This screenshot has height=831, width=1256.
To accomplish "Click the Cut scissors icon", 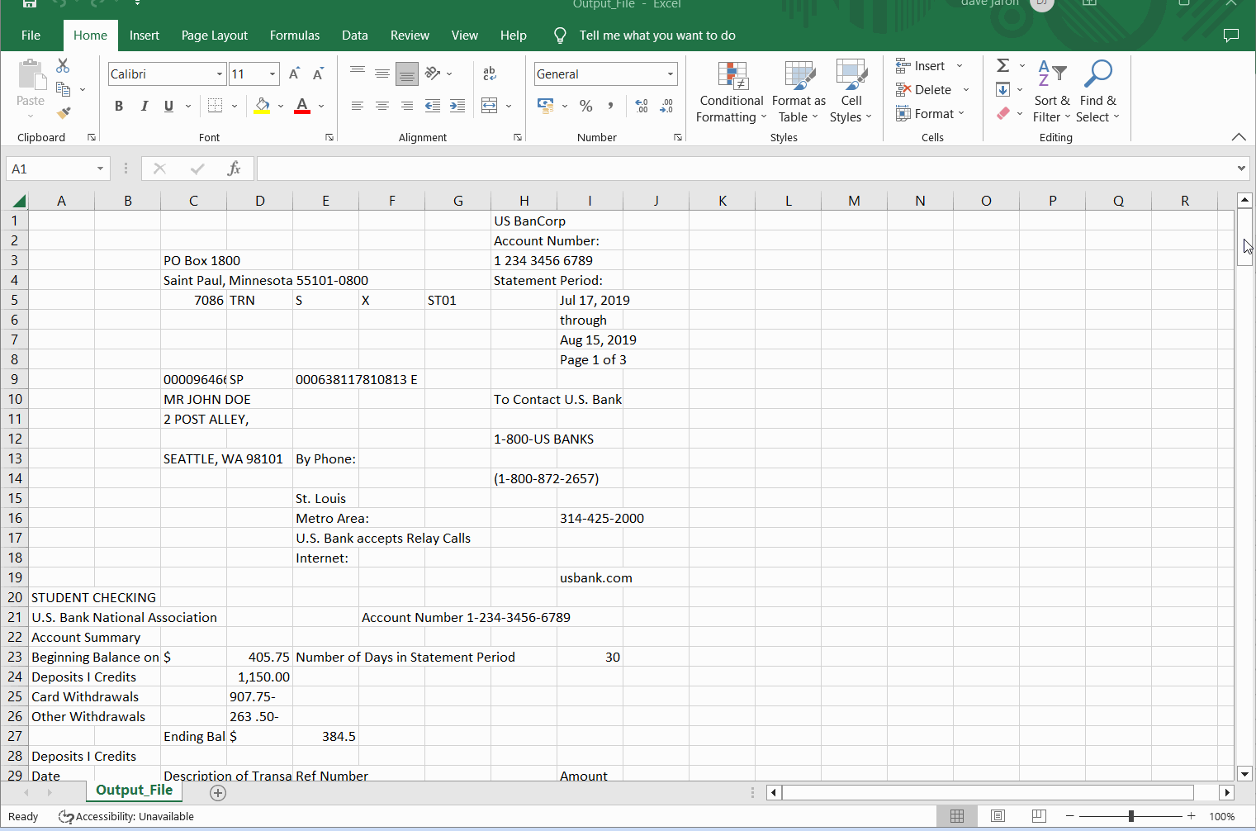I will [x=63, y=66].
